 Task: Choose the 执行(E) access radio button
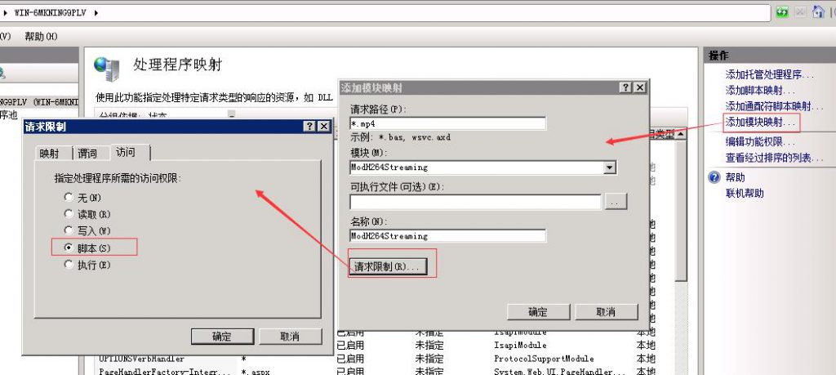pyautogui.click(x=68, y=265)
